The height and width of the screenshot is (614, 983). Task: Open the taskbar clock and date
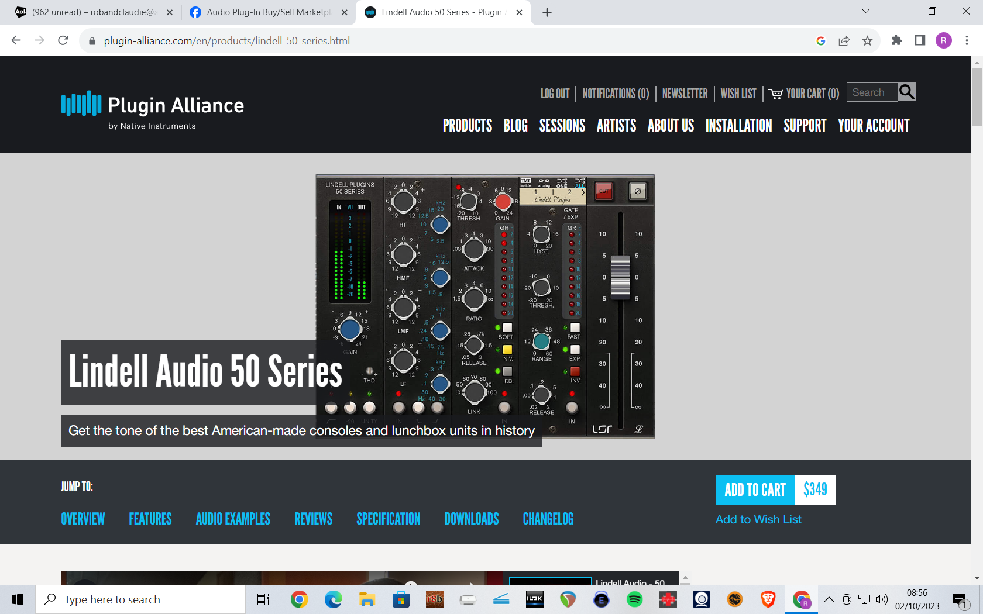coord(917,599)
